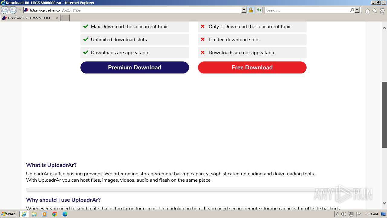Click 'Downloads are appealable' text
The width and height of the screenshot is (387, 218).
tap(120, 53)
